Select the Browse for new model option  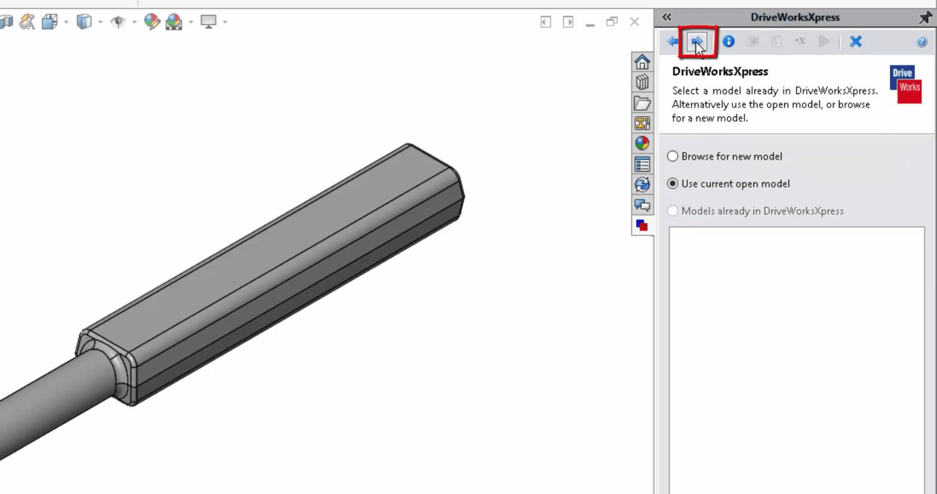(x=673, y=157)
